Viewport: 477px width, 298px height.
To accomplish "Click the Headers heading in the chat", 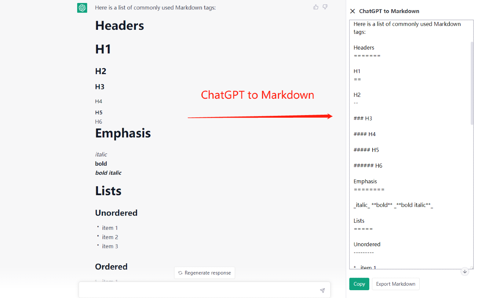I will tap(120, 25).
